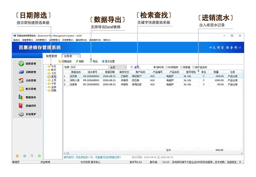The height and width of the screenshot is (177, 256).
Task: Open 显示设置 display settings
Action: pyautogui.click(x=108, y=61)
